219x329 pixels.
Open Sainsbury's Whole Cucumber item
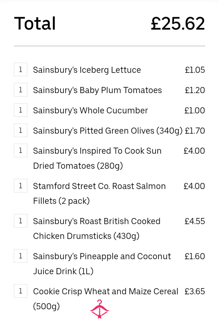coord(91,111)
